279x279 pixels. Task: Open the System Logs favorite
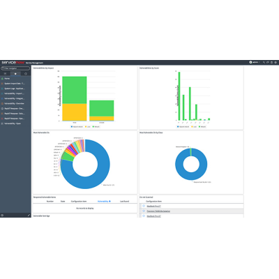[x=15, y=89]
